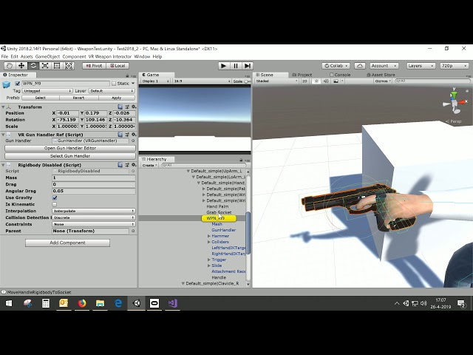
Task: Toggle the 2D scene view button
Action: click(304, 81)
